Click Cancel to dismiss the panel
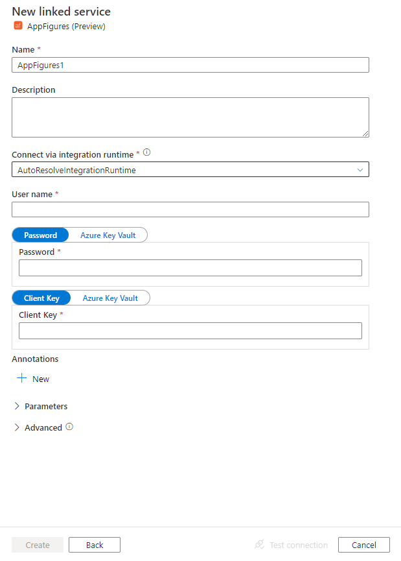This screenshot has width=401, height=561. point(363,545)
